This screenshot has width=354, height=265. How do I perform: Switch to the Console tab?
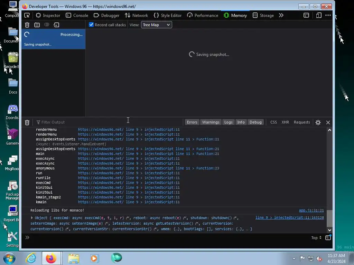(77, 15)
